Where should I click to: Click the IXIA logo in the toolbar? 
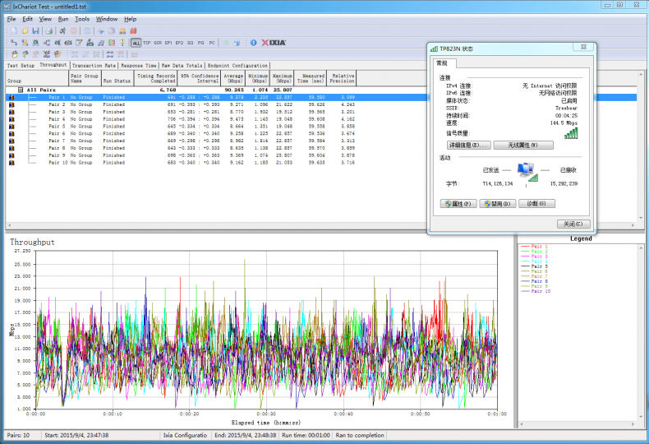(274, 42)
